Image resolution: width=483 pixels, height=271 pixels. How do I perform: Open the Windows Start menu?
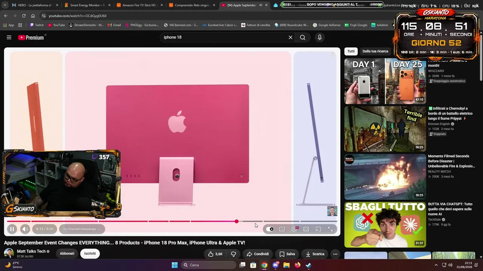click(x=175, y=265)
